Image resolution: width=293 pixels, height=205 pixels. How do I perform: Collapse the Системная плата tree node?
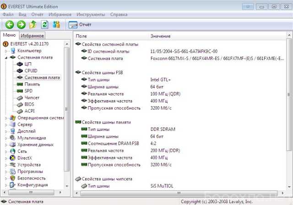click(6, 58)
